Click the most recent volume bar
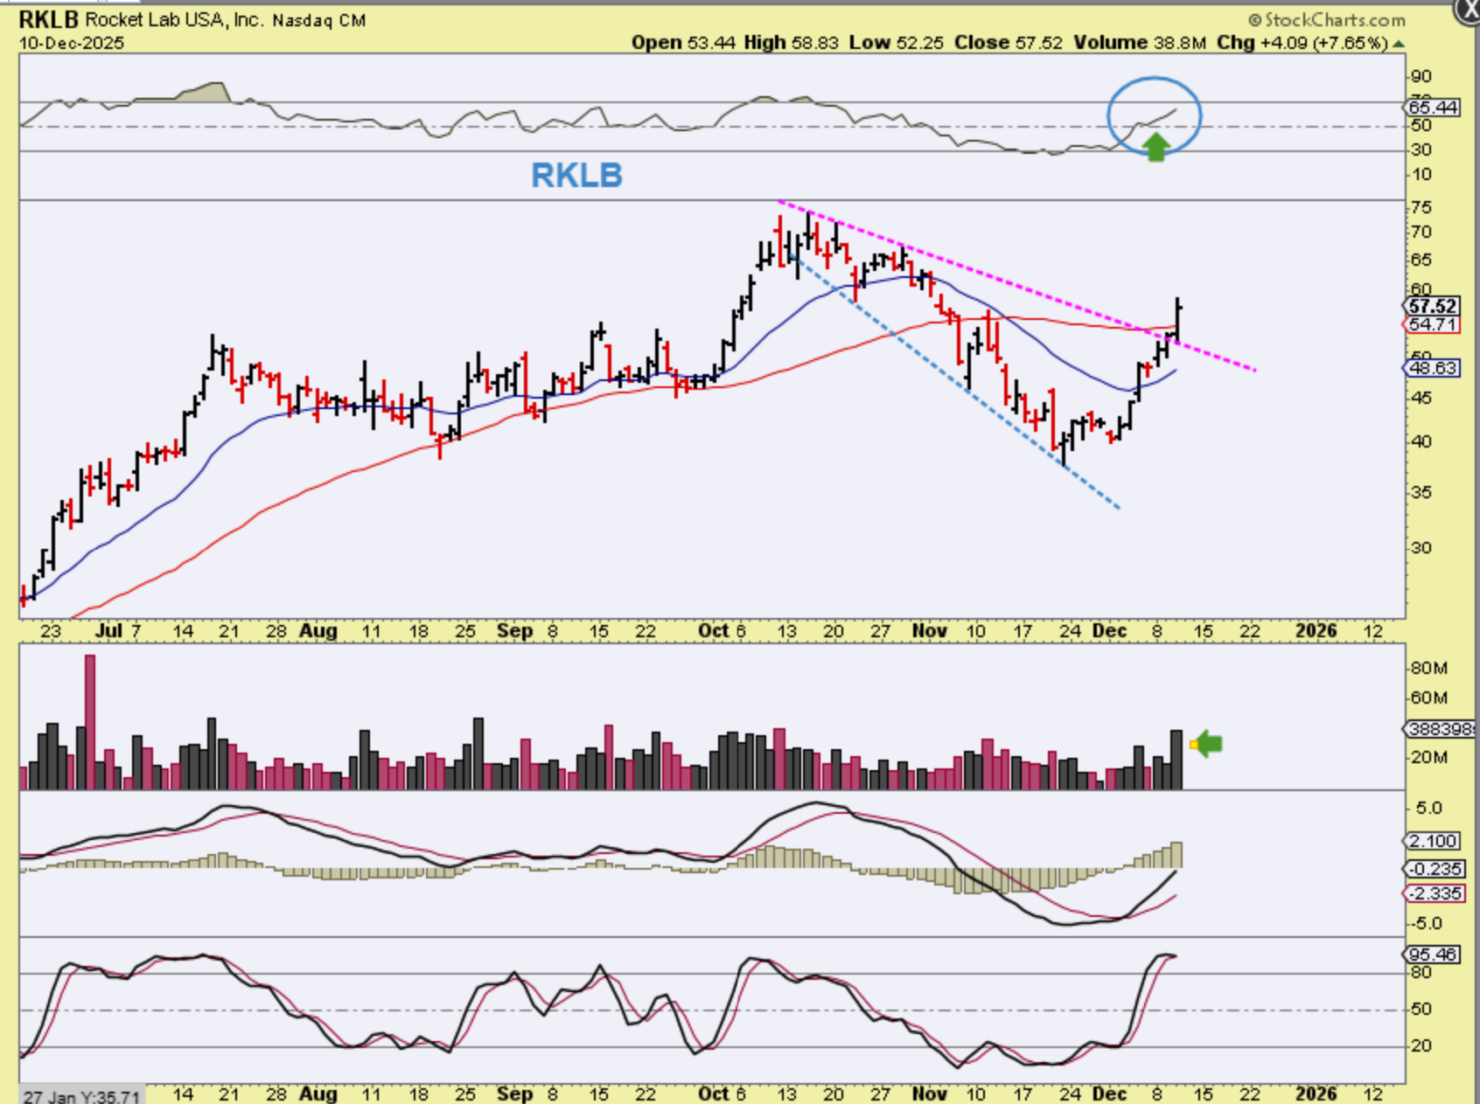The image size is (1480, 1104). 1176,760
